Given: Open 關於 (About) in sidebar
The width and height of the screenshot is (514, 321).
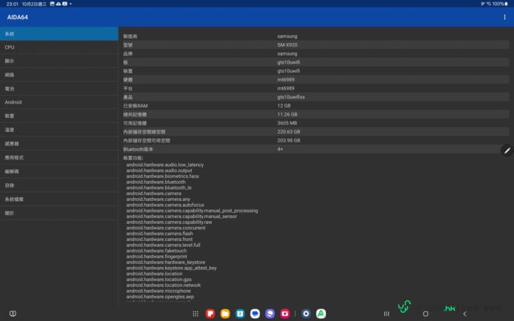Looking at the screenshot, I should click(59, 213).
